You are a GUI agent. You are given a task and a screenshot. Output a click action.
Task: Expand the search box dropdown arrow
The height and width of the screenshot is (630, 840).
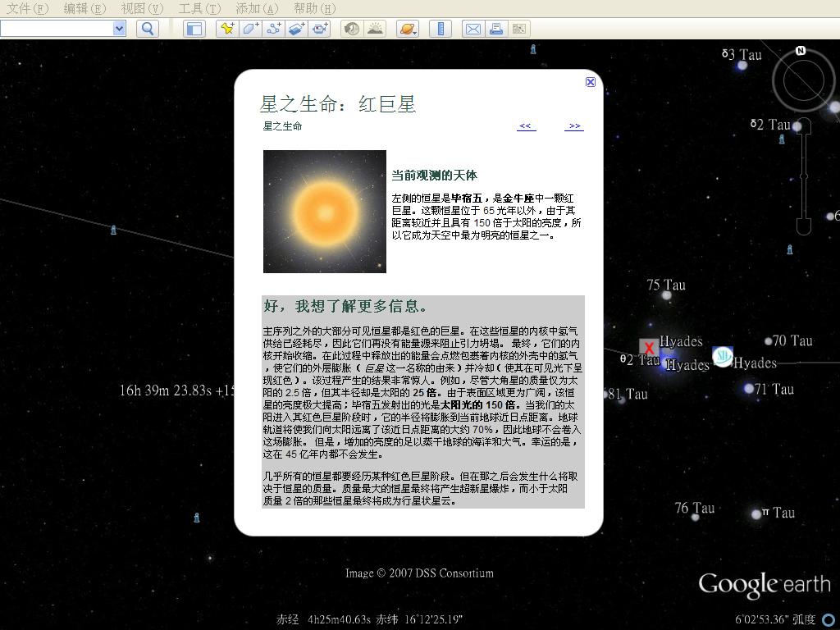[x=120, y=29]
